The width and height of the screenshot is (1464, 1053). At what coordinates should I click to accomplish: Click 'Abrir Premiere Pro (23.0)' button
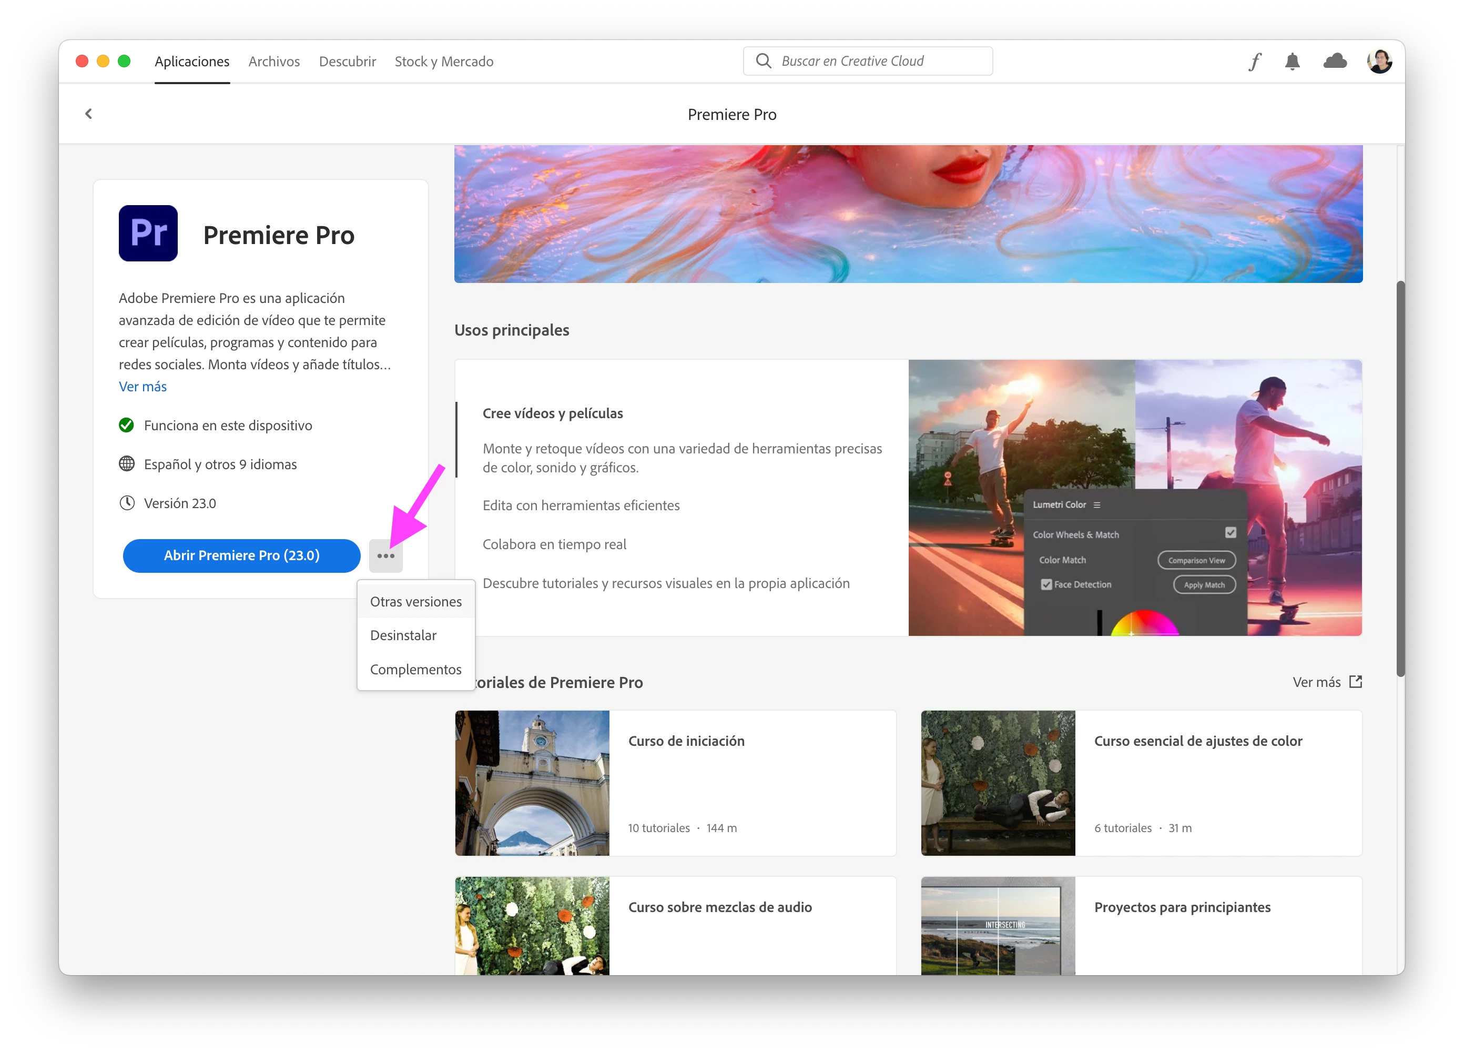pos(241,556)
